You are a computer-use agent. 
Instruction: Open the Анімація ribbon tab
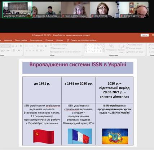click(x=8, y=40)
